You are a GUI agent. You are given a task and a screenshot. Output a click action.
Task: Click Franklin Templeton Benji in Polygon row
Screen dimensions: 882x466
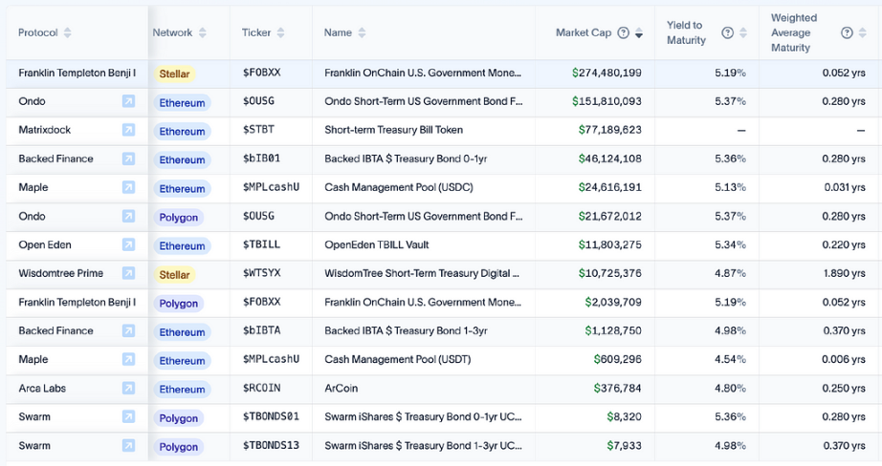coord(77,302)
